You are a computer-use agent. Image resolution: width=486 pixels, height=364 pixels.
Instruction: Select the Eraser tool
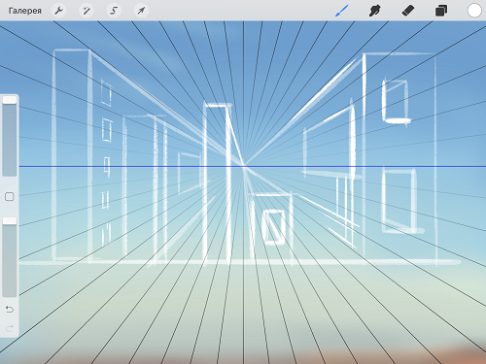pos(408,11)
